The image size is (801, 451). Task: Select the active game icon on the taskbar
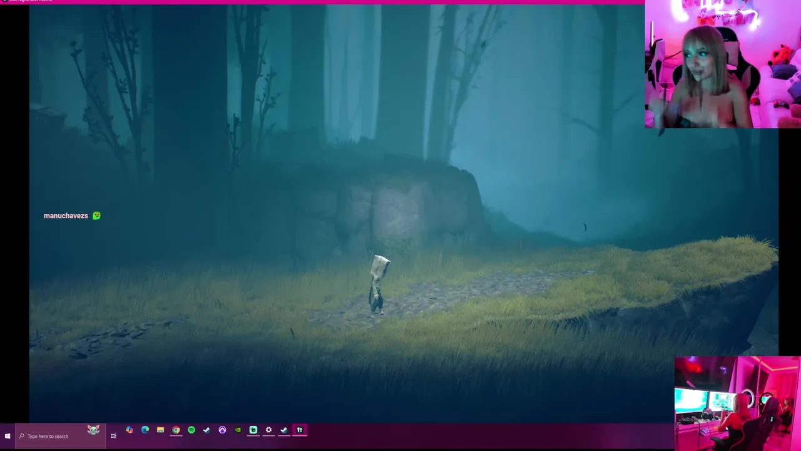coord(300,430)
